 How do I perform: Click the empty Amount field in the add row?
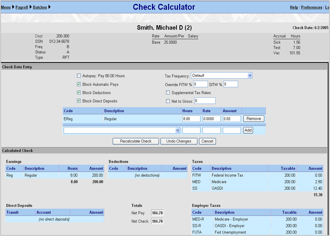click(x=232, y=130)
